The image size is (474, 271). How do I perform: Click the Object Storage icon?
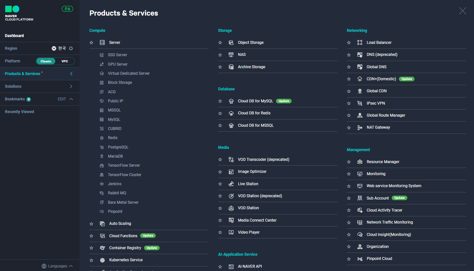tap(231, 43)
